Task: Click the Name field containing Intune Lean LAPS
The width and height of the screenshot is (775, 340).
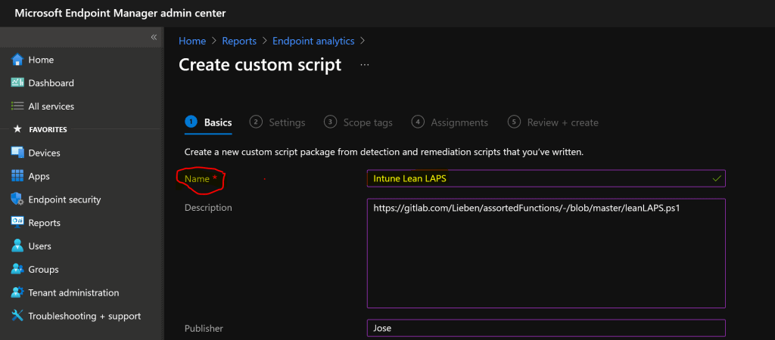Action: pos(546,178)
